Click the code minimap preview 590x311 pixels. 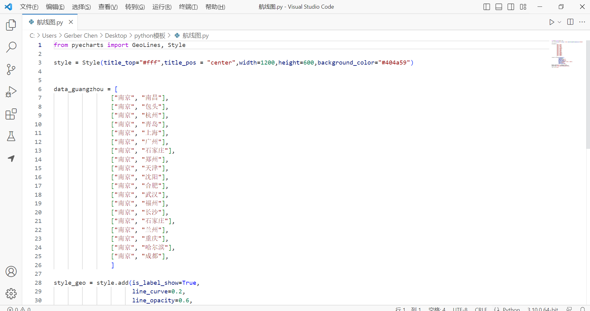[x=567, y=54]
